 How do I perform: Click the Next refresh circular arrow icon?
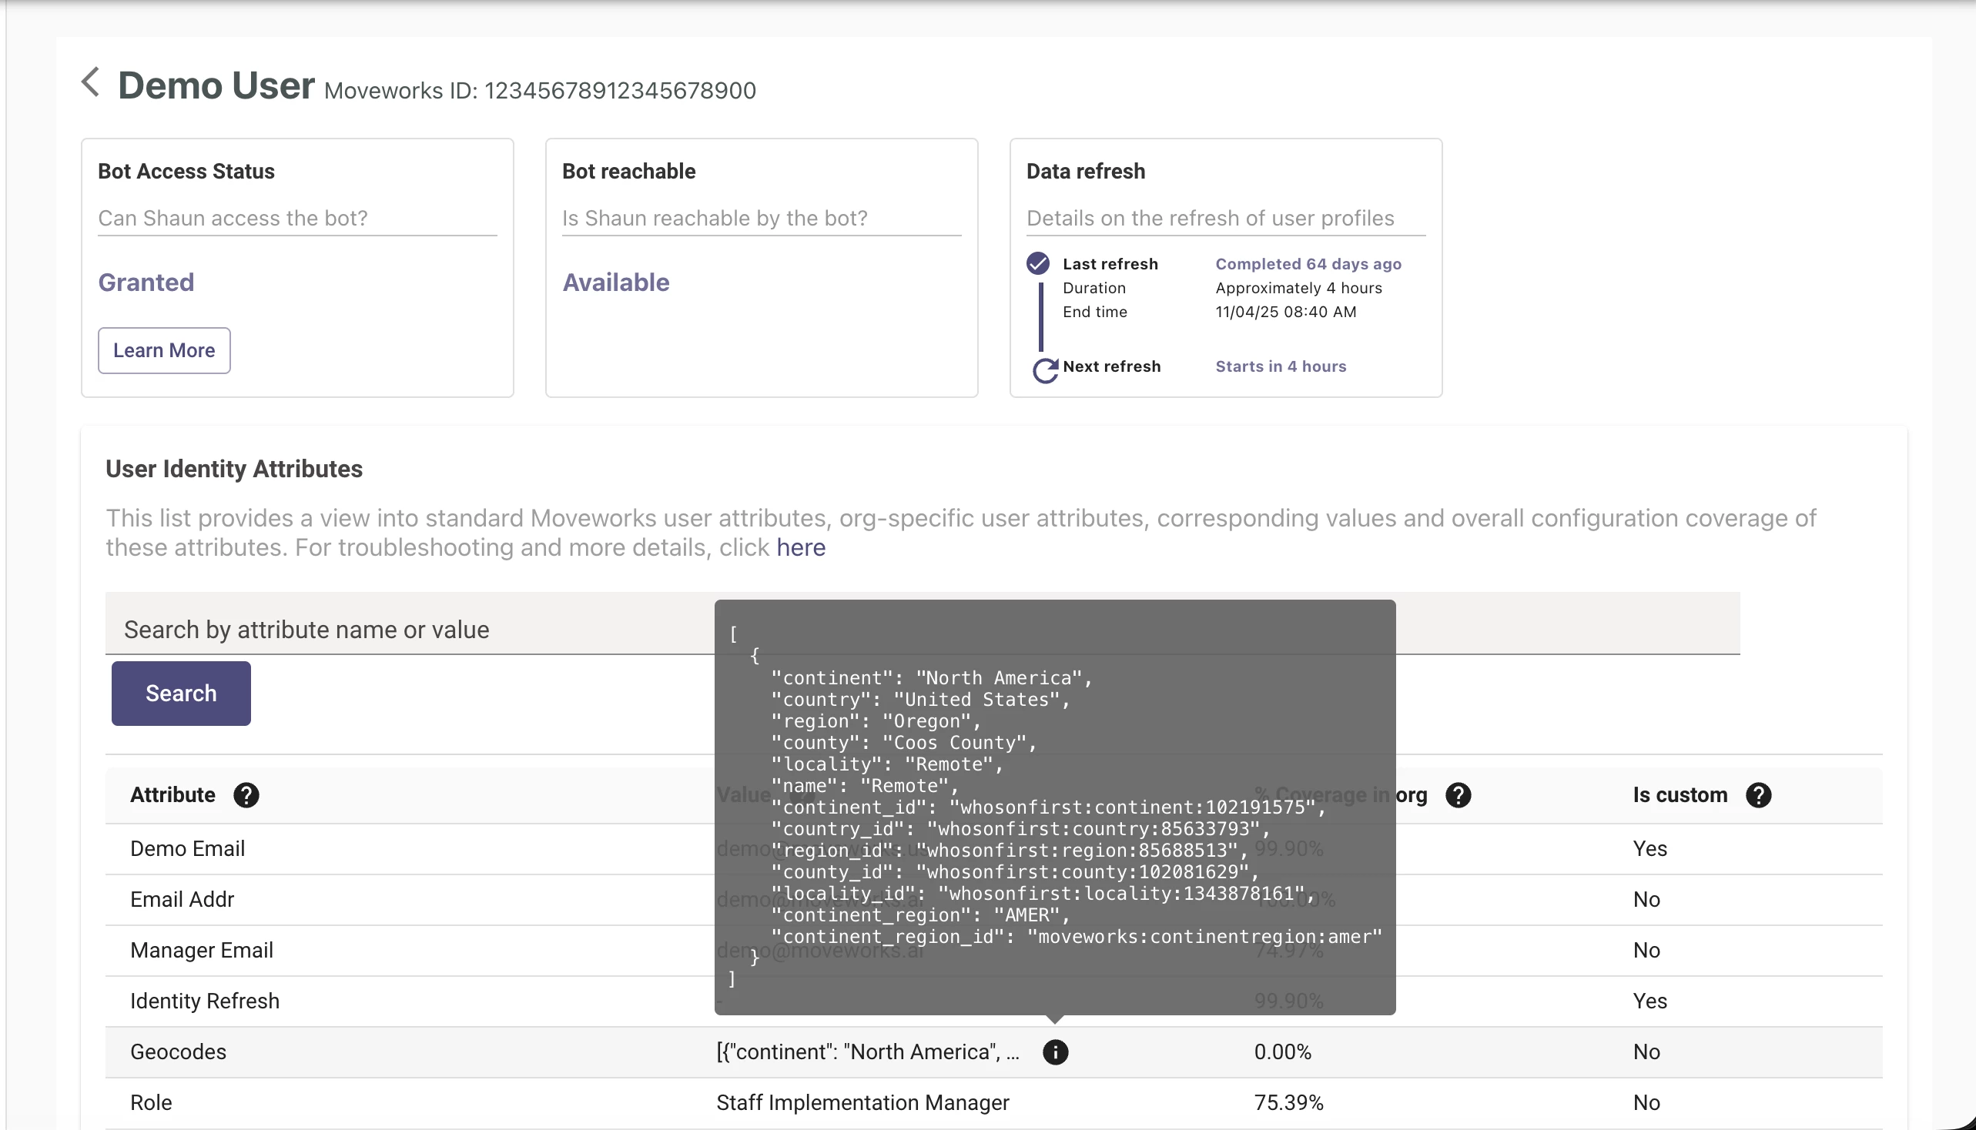coord(1044,370)
